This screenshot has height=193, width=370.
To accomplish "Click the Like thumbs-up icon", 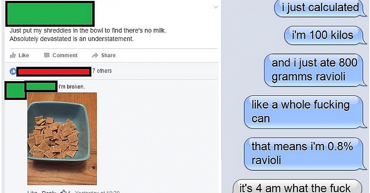I will pyautogui.click(x=13, y=55).
